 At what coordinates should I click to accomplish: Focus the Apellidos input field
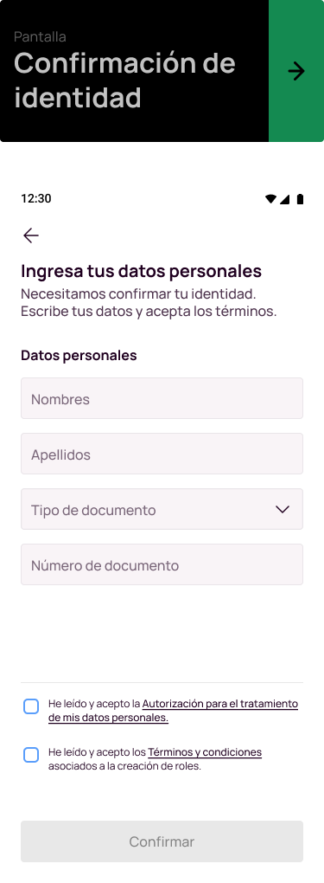(162, 454)
